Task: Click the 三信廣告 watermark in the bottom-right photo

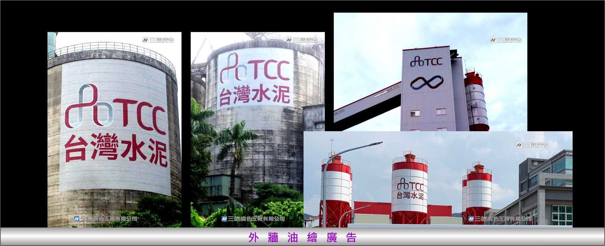Action: [x=532, y=145]
